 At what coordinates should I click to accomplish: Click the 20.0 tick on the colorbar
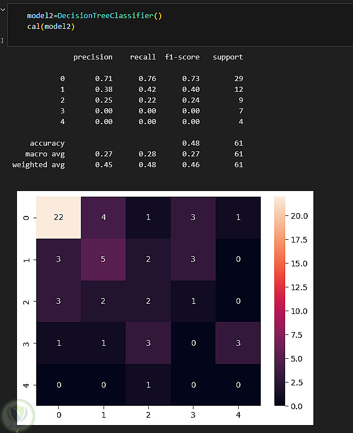tap(300, 216)
